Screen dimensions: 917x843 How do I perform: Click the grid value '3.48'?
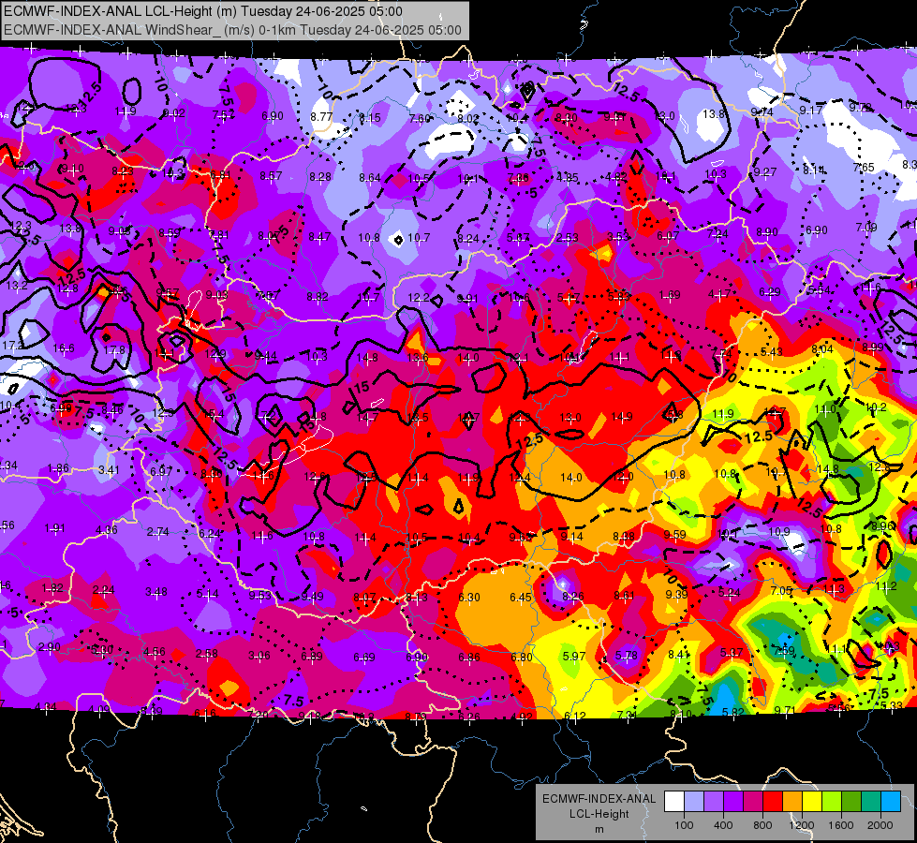coord(156,592)
